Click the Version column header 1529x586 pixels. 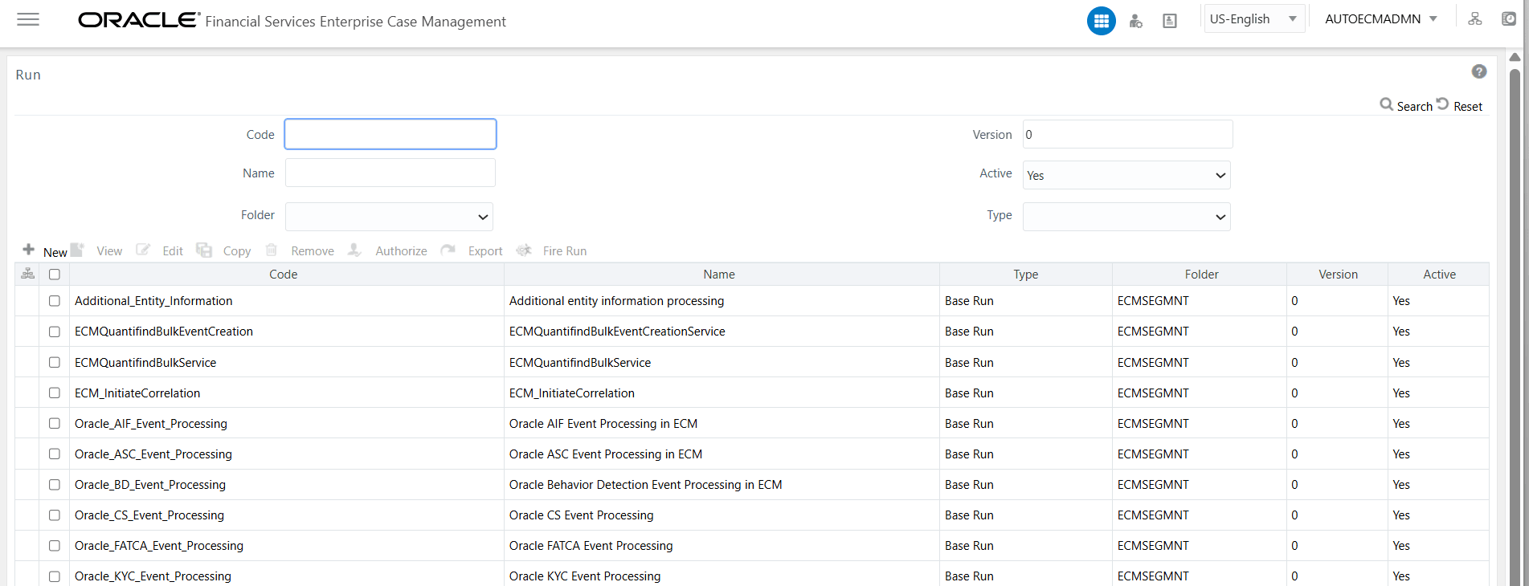[1338, 275]
